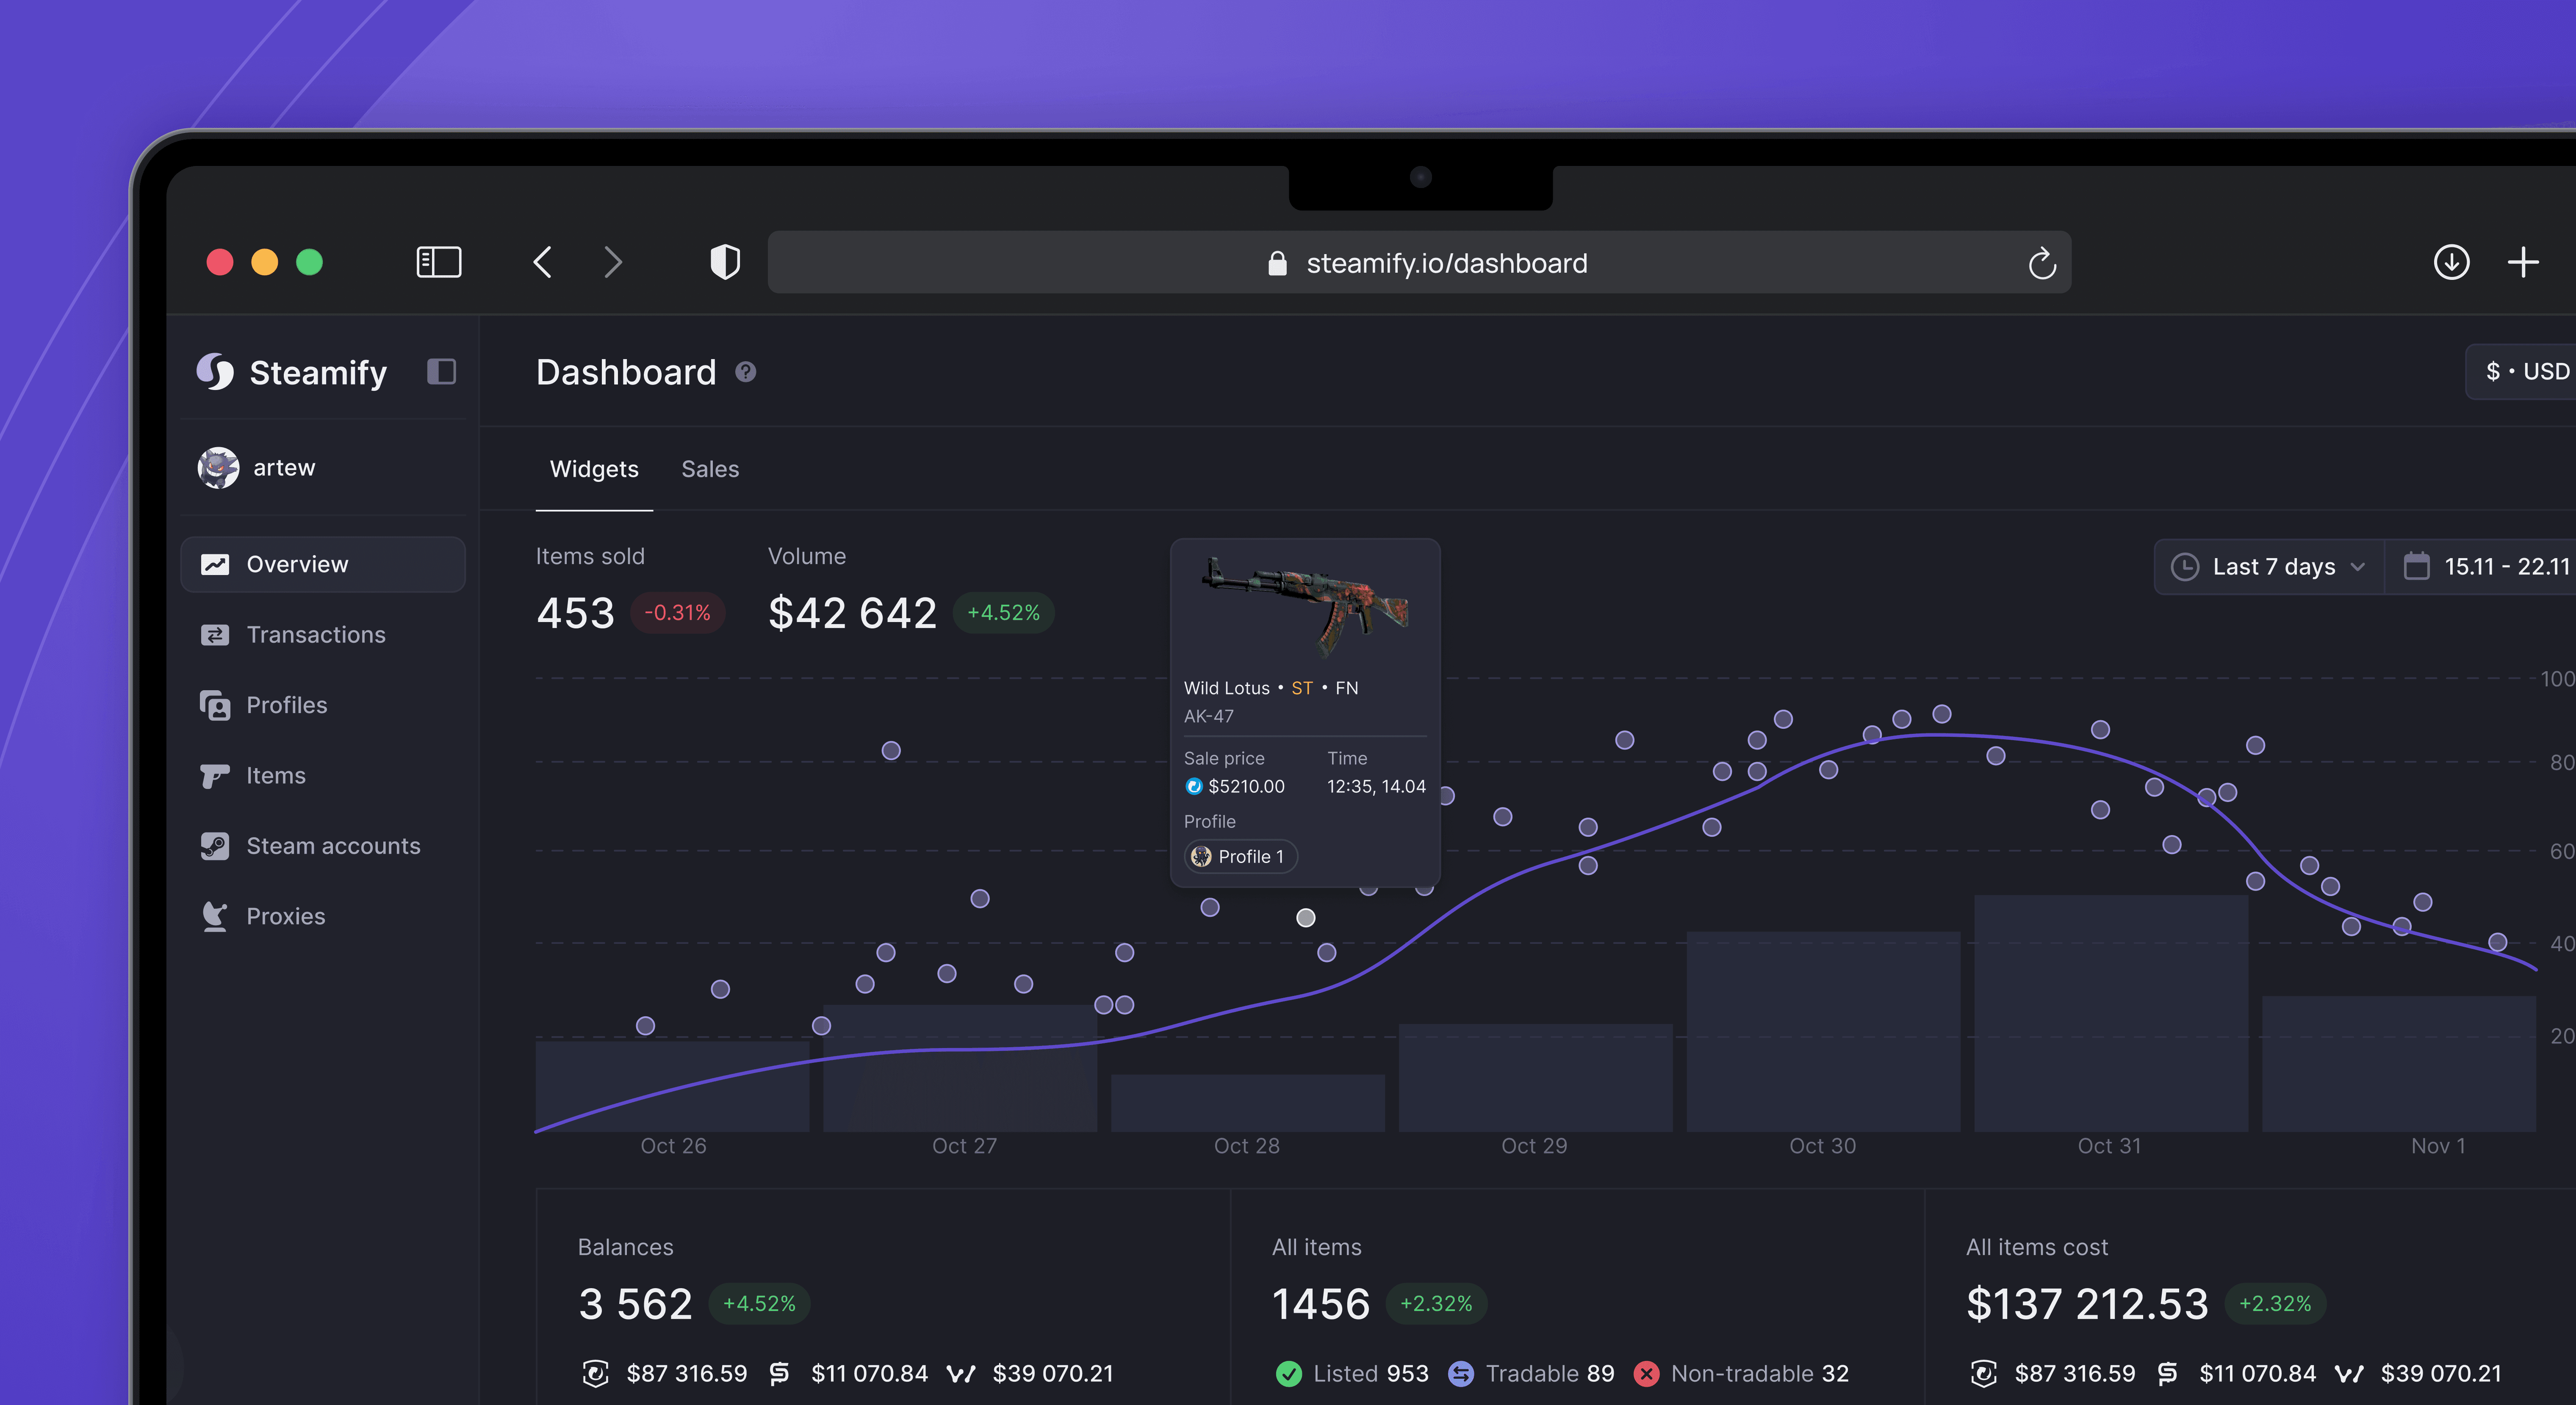The image size is (2576, 1405).
Task: Click the clock icon beside Last 7 days
Action: point(2185,567)
